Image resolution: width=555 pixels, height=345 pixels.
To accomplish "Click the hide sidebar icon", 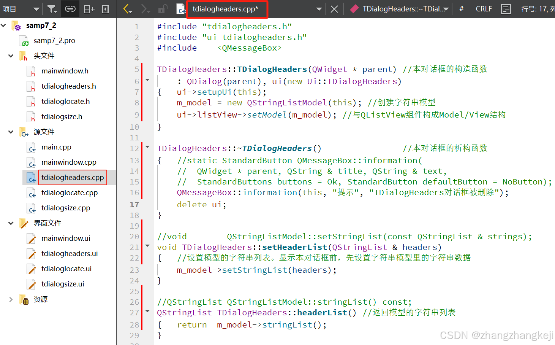I will tap(106, 9).
